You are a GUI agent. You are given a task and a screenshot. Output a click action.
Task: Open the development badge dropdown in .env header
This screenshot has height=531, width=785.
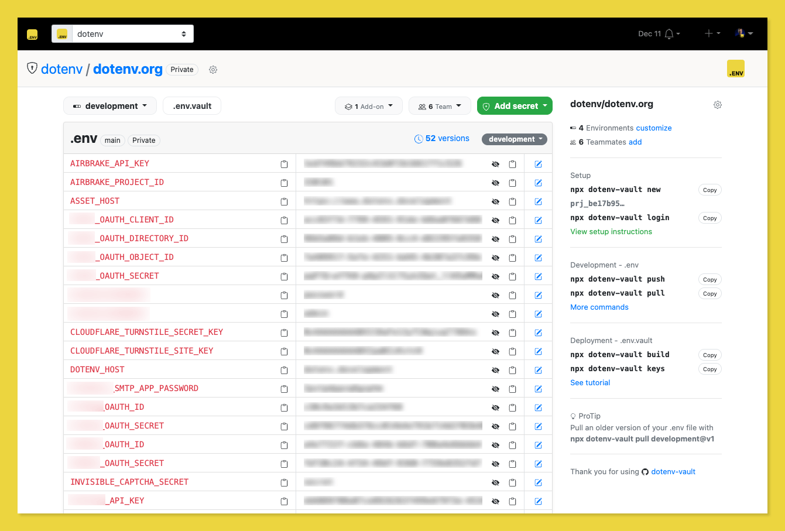[515, 139]
